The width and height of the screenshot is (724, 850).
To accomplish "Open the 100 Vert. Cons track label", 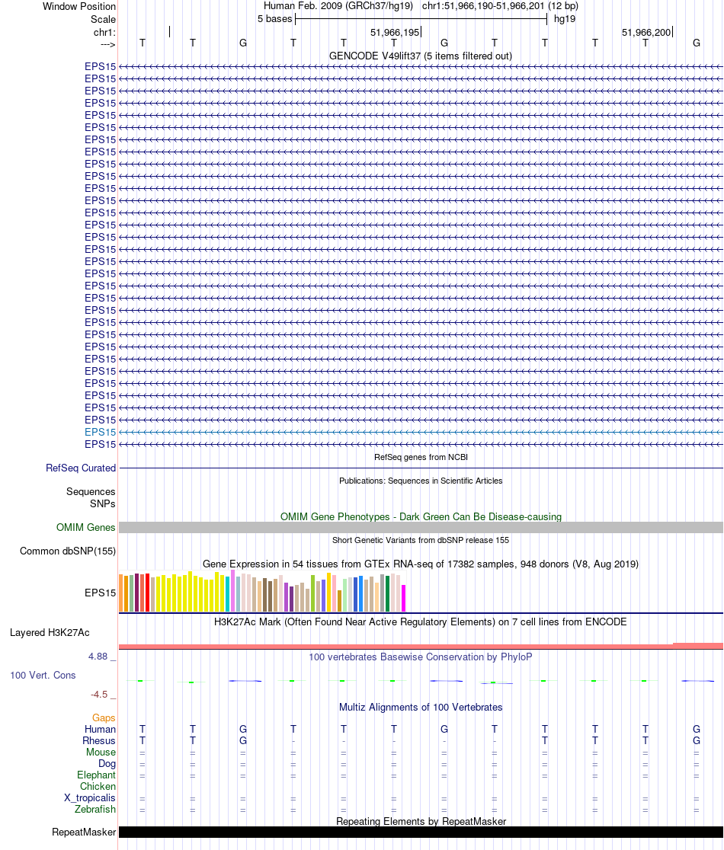I will pyautogui.click(x=43, y=676).
